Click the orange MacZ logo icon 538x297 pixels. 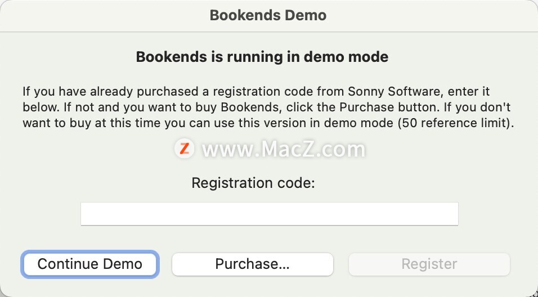coord(184,148)
